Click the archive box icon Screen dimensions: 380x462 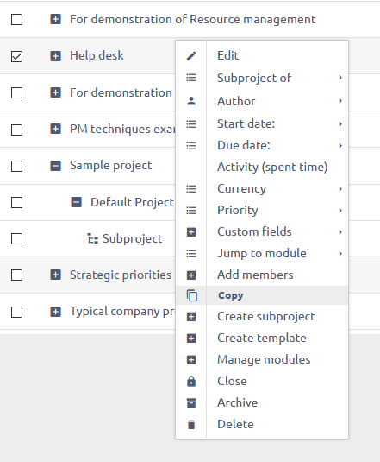(191, 402)
